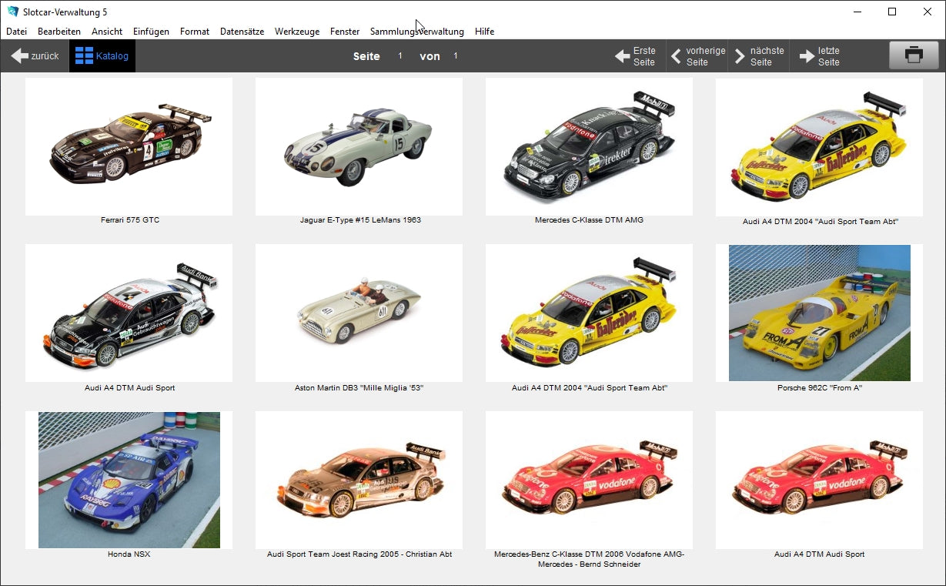The height and width of the screenshot is (586, 946).
Task: Open the Hilfe menu
Action: pyautogui.click(x=485, y=32)
